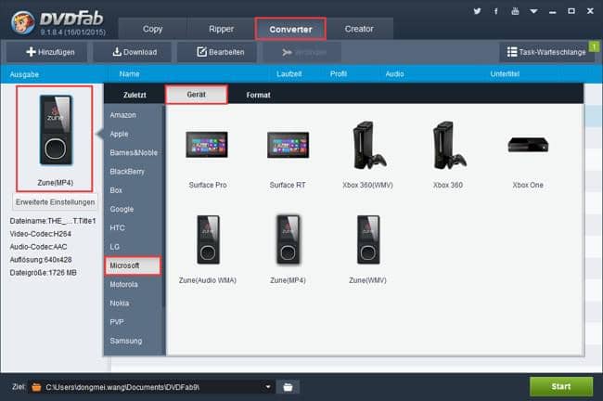Click the Name column header
Image resolution: width=603 pixels, height=401 pixels.
coord(129,74)
